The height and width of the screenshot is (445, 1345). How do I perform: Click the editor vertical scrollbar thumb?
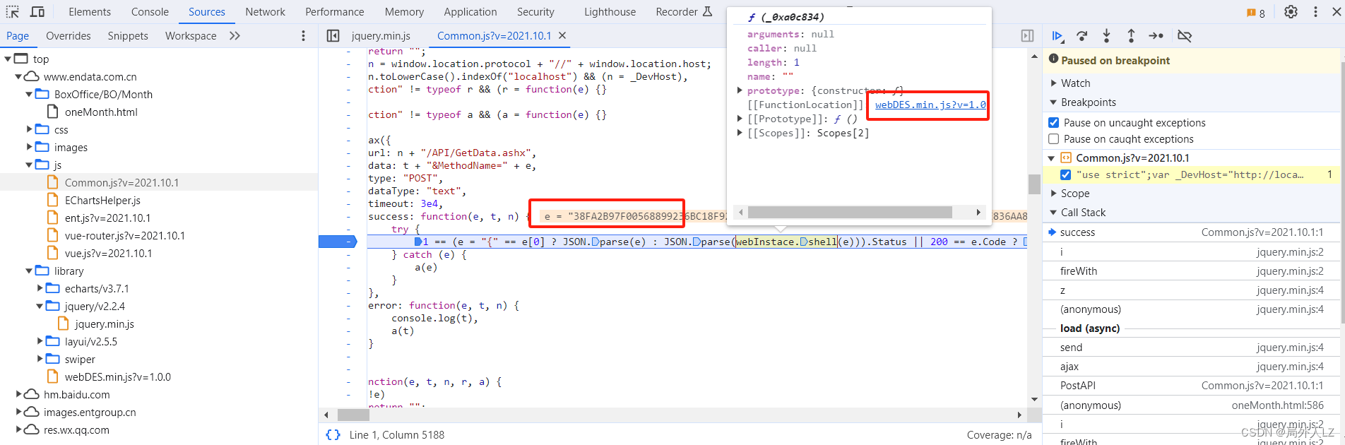1034,184
